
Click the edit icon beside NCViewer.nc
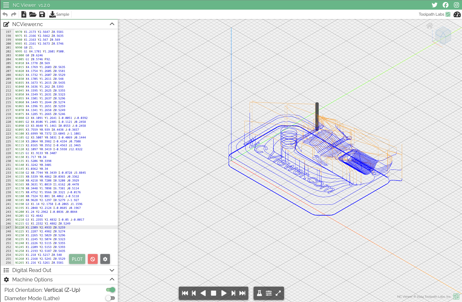tap(6, 24)
